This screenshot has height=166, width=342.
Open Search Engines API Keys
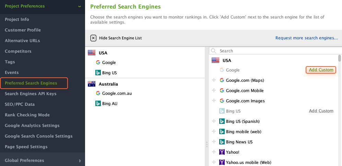tap(31, 94)
